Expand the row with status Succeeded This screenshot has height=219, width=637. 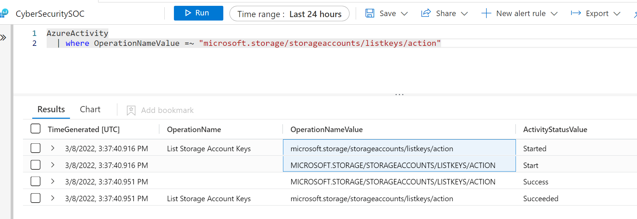[x=52, y=198]
